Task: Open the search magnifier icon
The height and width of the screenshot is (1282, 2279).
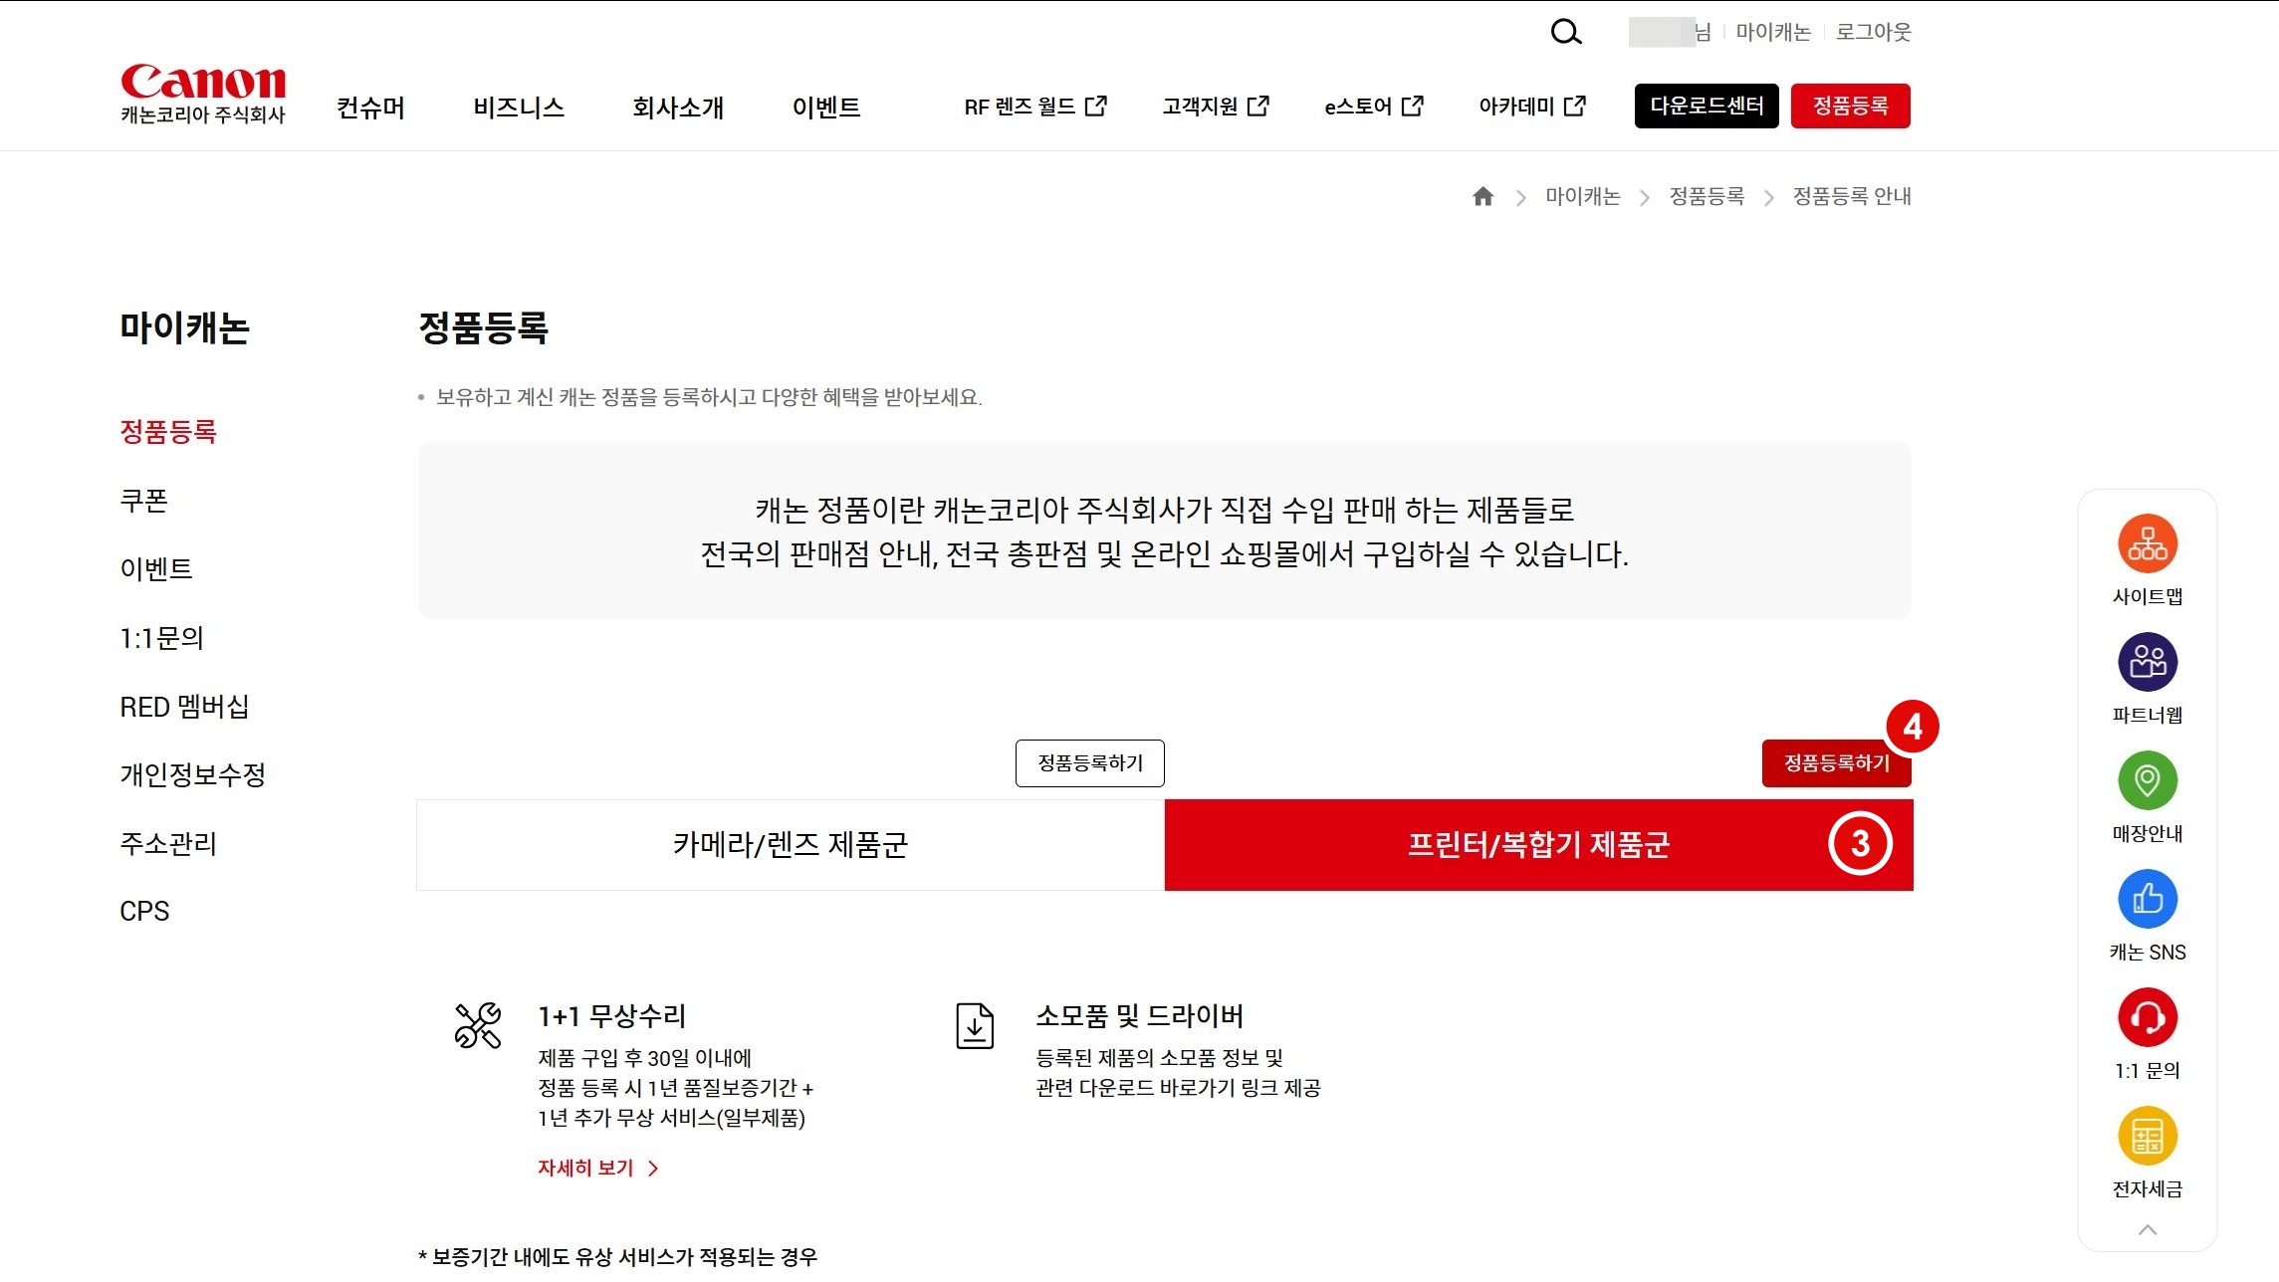Action: pyautogui.click(x=1565, y=31)
